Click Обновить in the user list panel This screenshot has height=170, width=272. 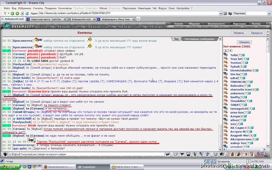coord(244,42)
